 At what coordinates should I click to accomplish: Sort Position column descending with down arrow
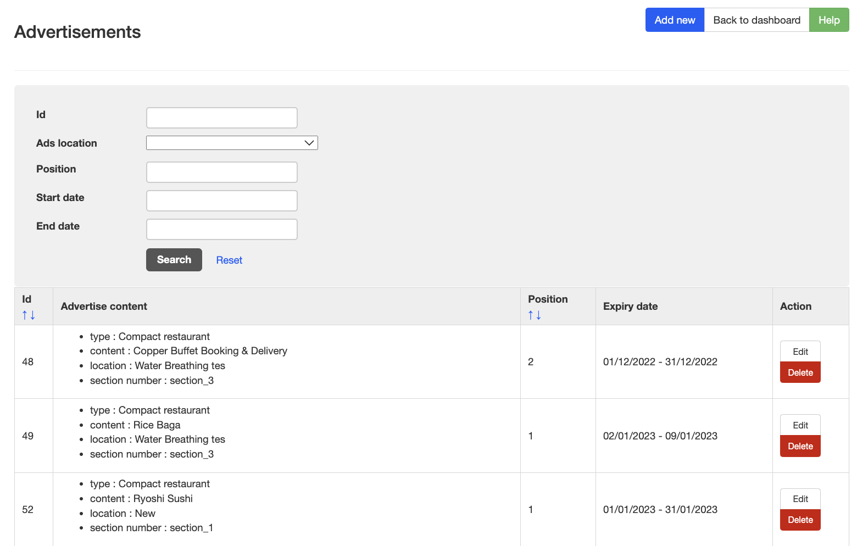coord(539,315)
